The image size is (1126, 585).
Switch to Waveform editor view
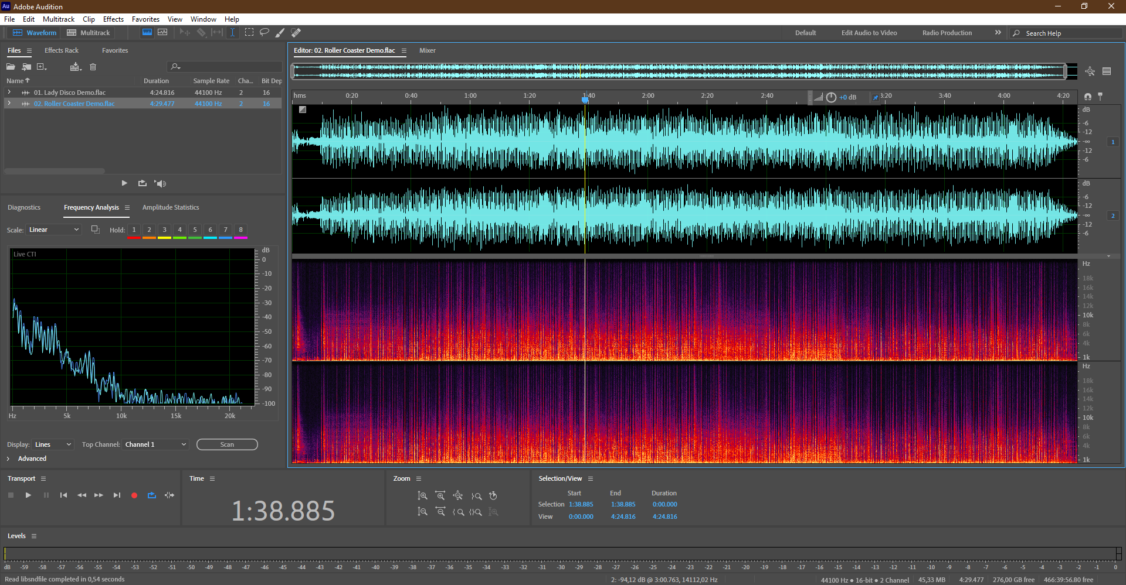pos(35,33)
